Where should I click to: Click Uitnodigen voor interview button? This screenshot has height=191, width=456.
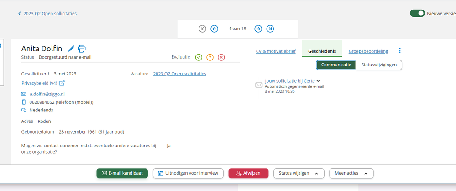pos(188,173)
